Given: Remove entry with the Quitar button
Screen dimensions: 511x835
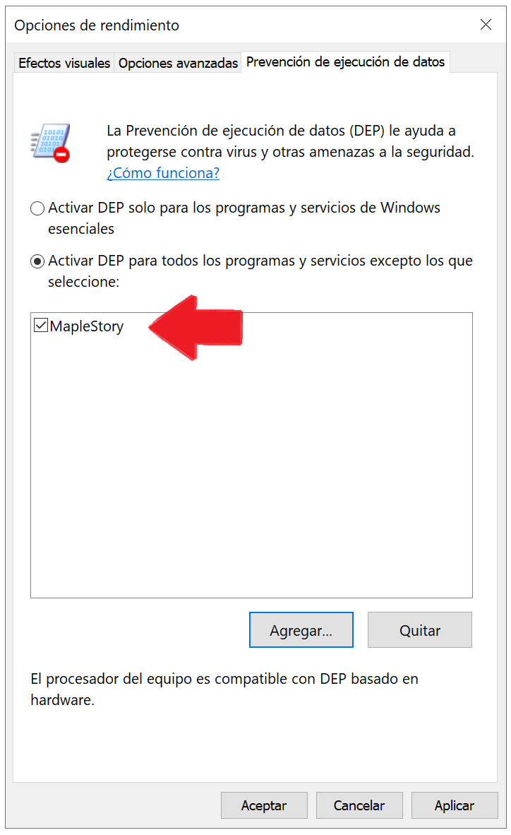Looking at the screenshot, I should click(420, 630).
